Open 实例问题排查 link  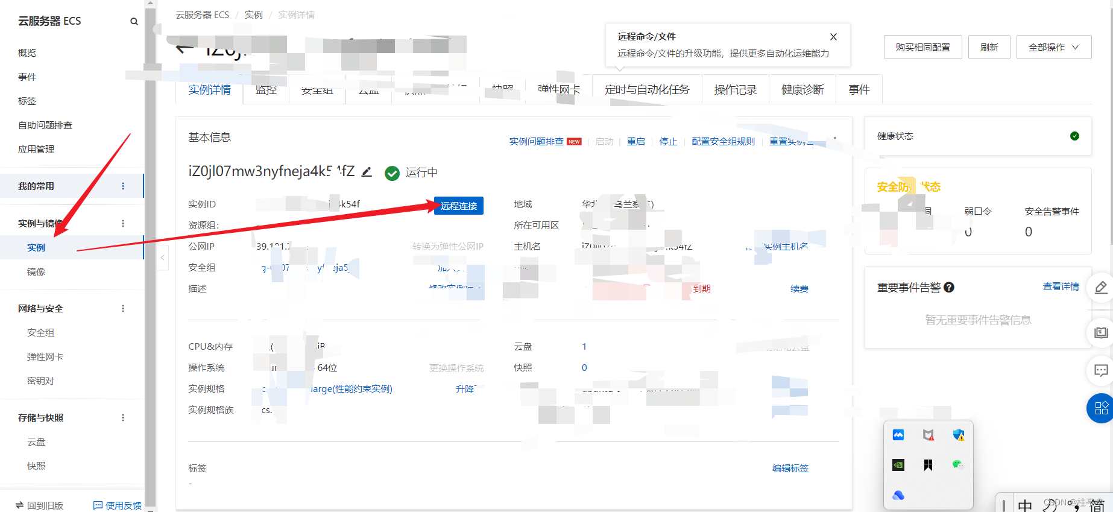536,142
